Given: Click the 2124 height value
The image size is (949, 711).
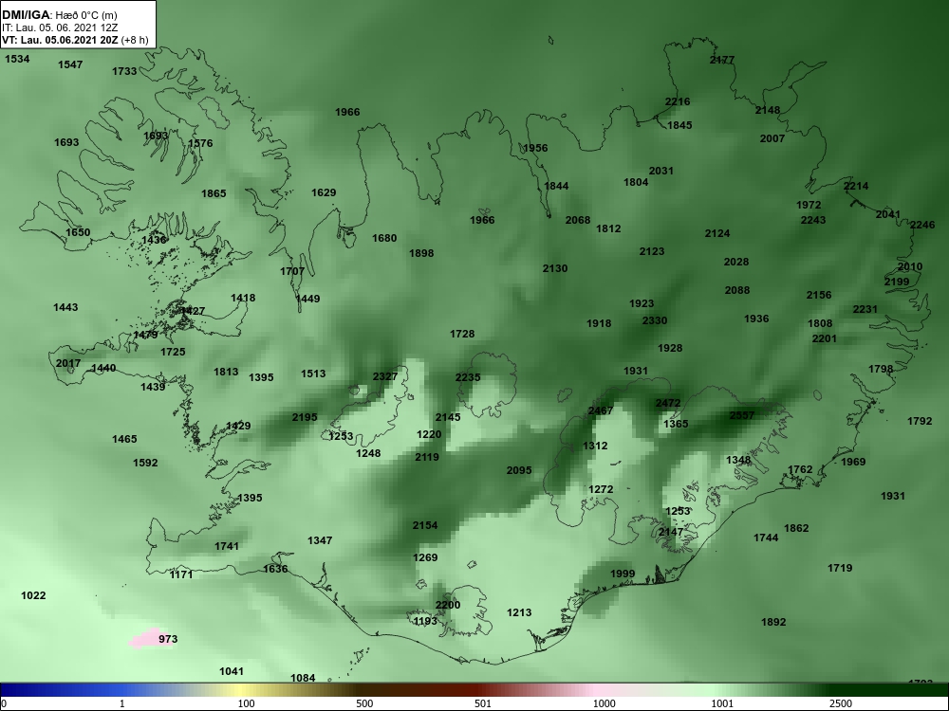Looking at the screenshot, I should tap(717, 233).
